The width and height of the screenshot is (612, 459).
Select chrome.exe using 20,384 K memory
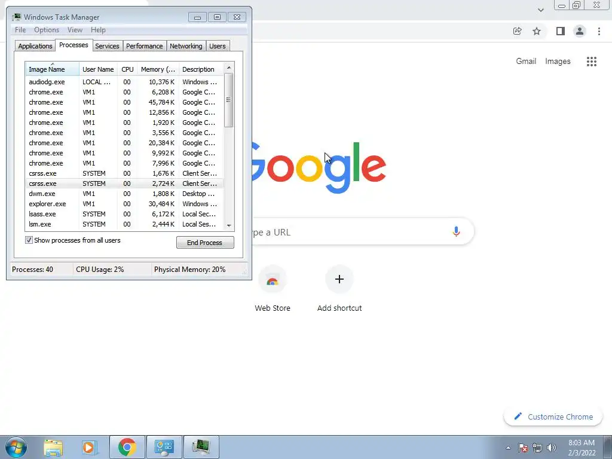pos(125,143)
